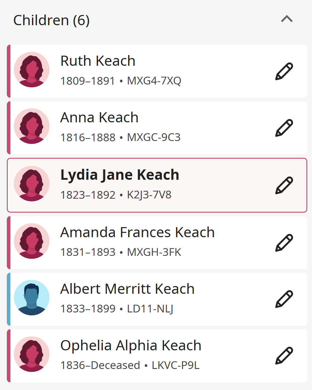
Task: Open Anna Keach's profile name
Action: pos(99,118)
